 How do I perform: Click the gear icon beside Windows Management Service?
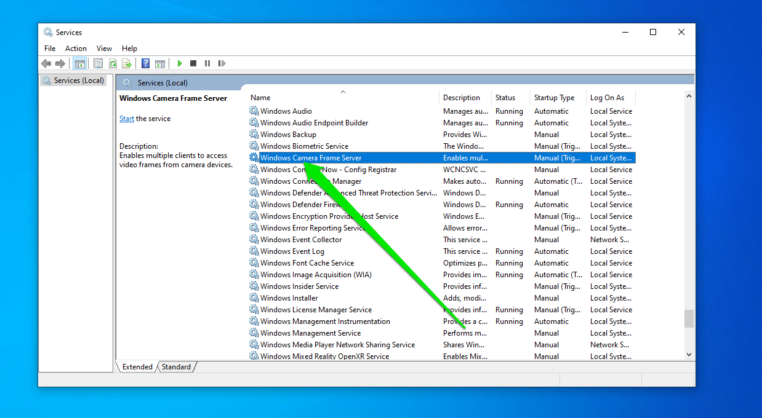point(254,333)
